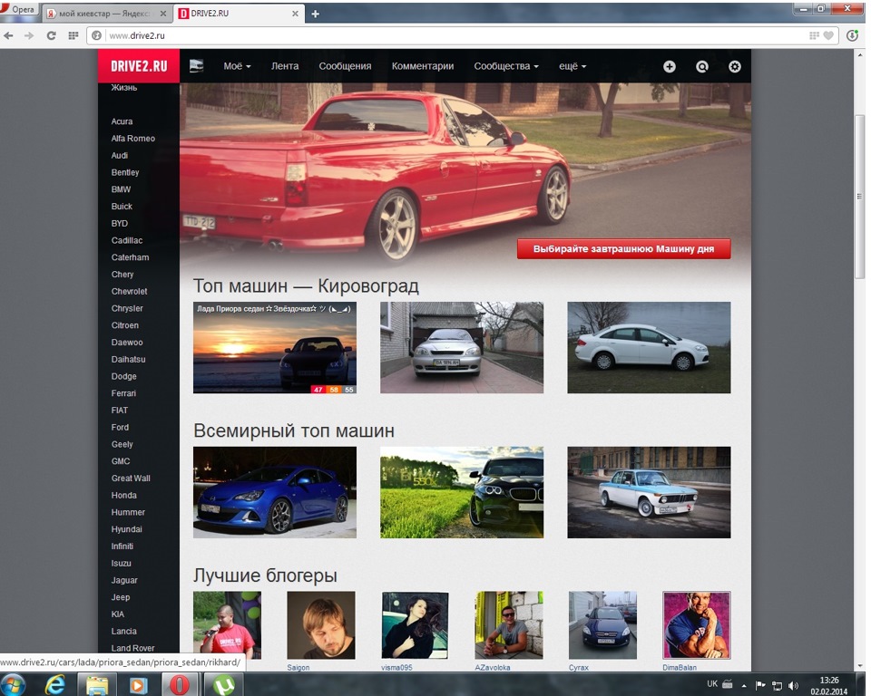Click the Opera taskbar icon
Image resolution: width=871 pixels, height=696 pixels.
179,685
